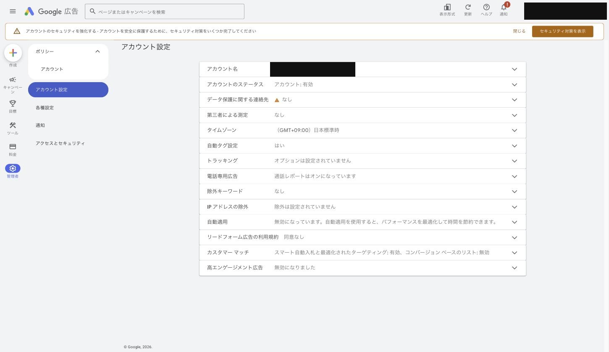Viewport: 609px width, 352px height.
Task: Click warning icon in データ保護に関する連絡先 row
Action: click(277, 100)
